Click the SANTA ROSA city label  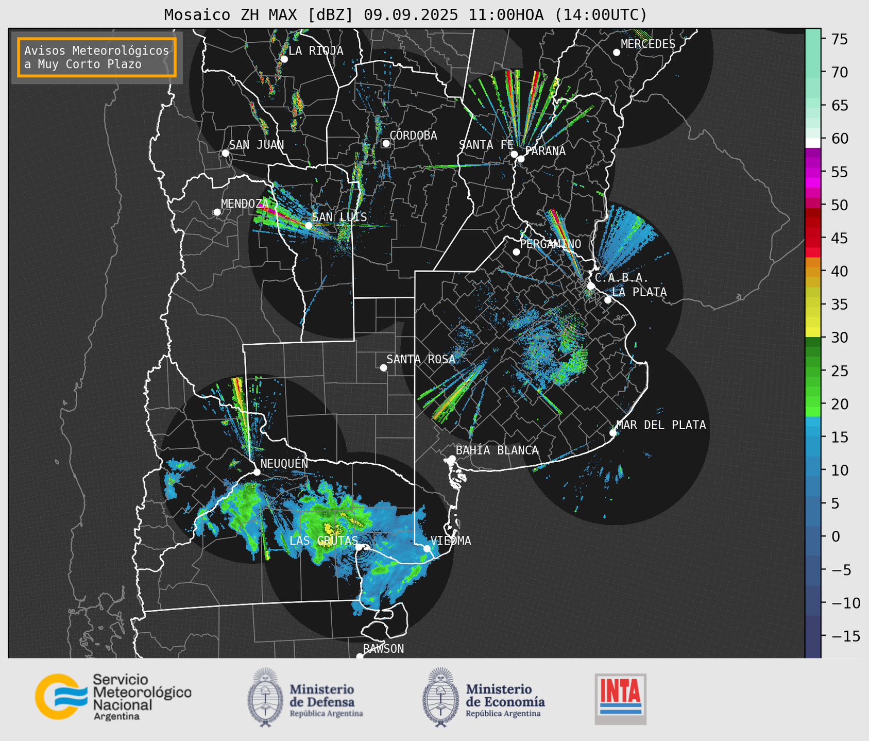click(421, 359)
